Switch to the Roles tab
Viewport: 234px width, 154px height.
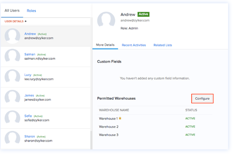click(31, 11)
